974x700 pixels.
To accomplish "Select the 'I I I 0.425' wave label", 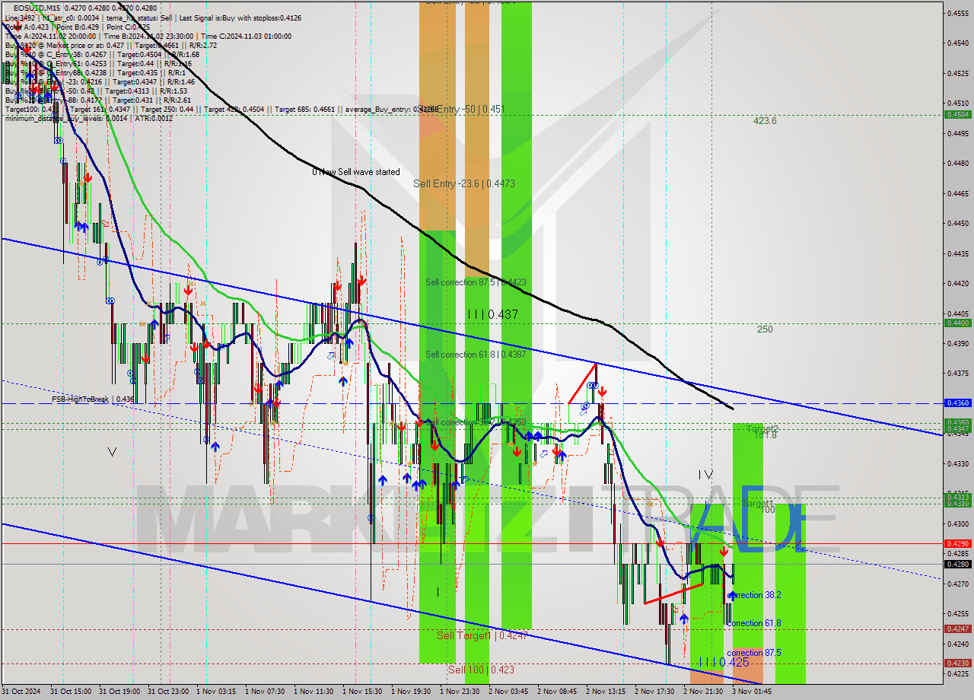I will pyautogui.click(x=723, y=662).
